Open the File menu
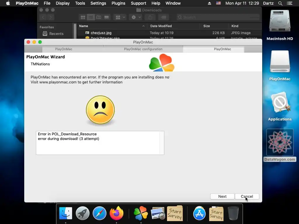299x224 pixels. 47,3
